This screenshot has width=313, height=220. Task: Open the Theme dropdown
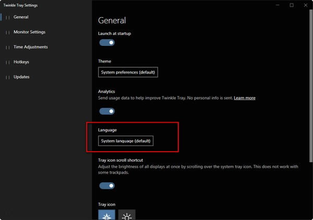tap(128, 72)
